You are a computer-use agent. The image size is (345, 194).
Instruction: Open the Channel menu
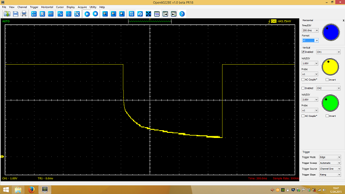pyautogui.click(x=22, y=7)
